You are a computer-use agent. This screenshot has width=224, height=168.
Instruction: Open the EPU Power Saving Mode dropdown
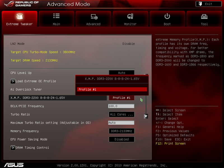[122, 139]
